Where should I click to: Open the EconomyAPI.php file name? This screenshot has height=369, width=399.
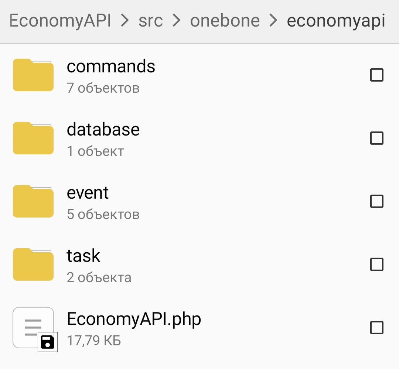coord(134,319)
